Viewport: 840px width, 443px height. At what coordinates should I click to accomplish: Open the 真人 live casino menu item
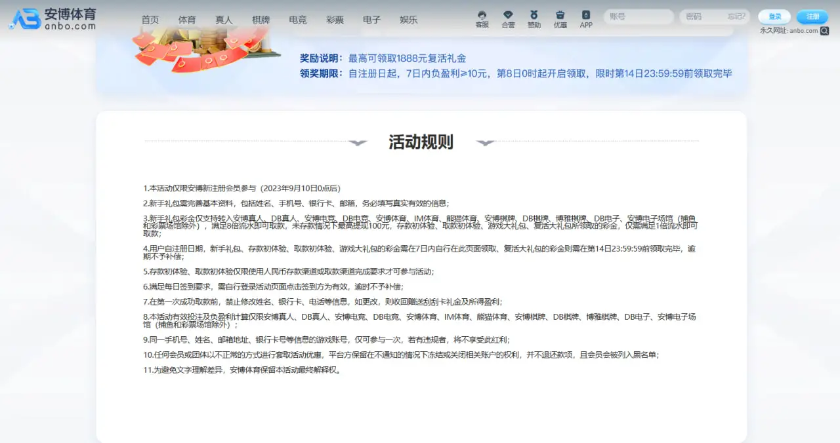224,20
